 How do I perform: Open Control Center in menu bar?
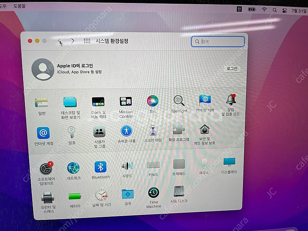point(285,11)
